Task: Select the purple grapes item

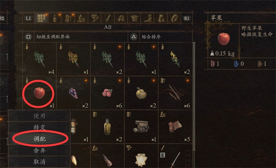Action: click(73, 93)
